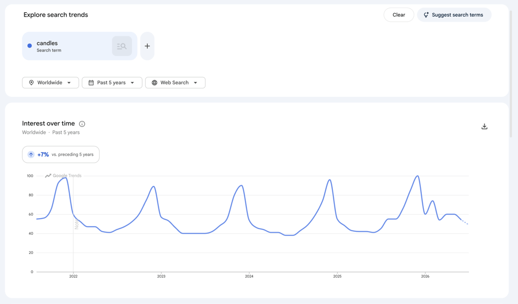Viewport: 518px width, 304px height.
Task: Click the calendar icon in date filter
Action: click(91, 82)
